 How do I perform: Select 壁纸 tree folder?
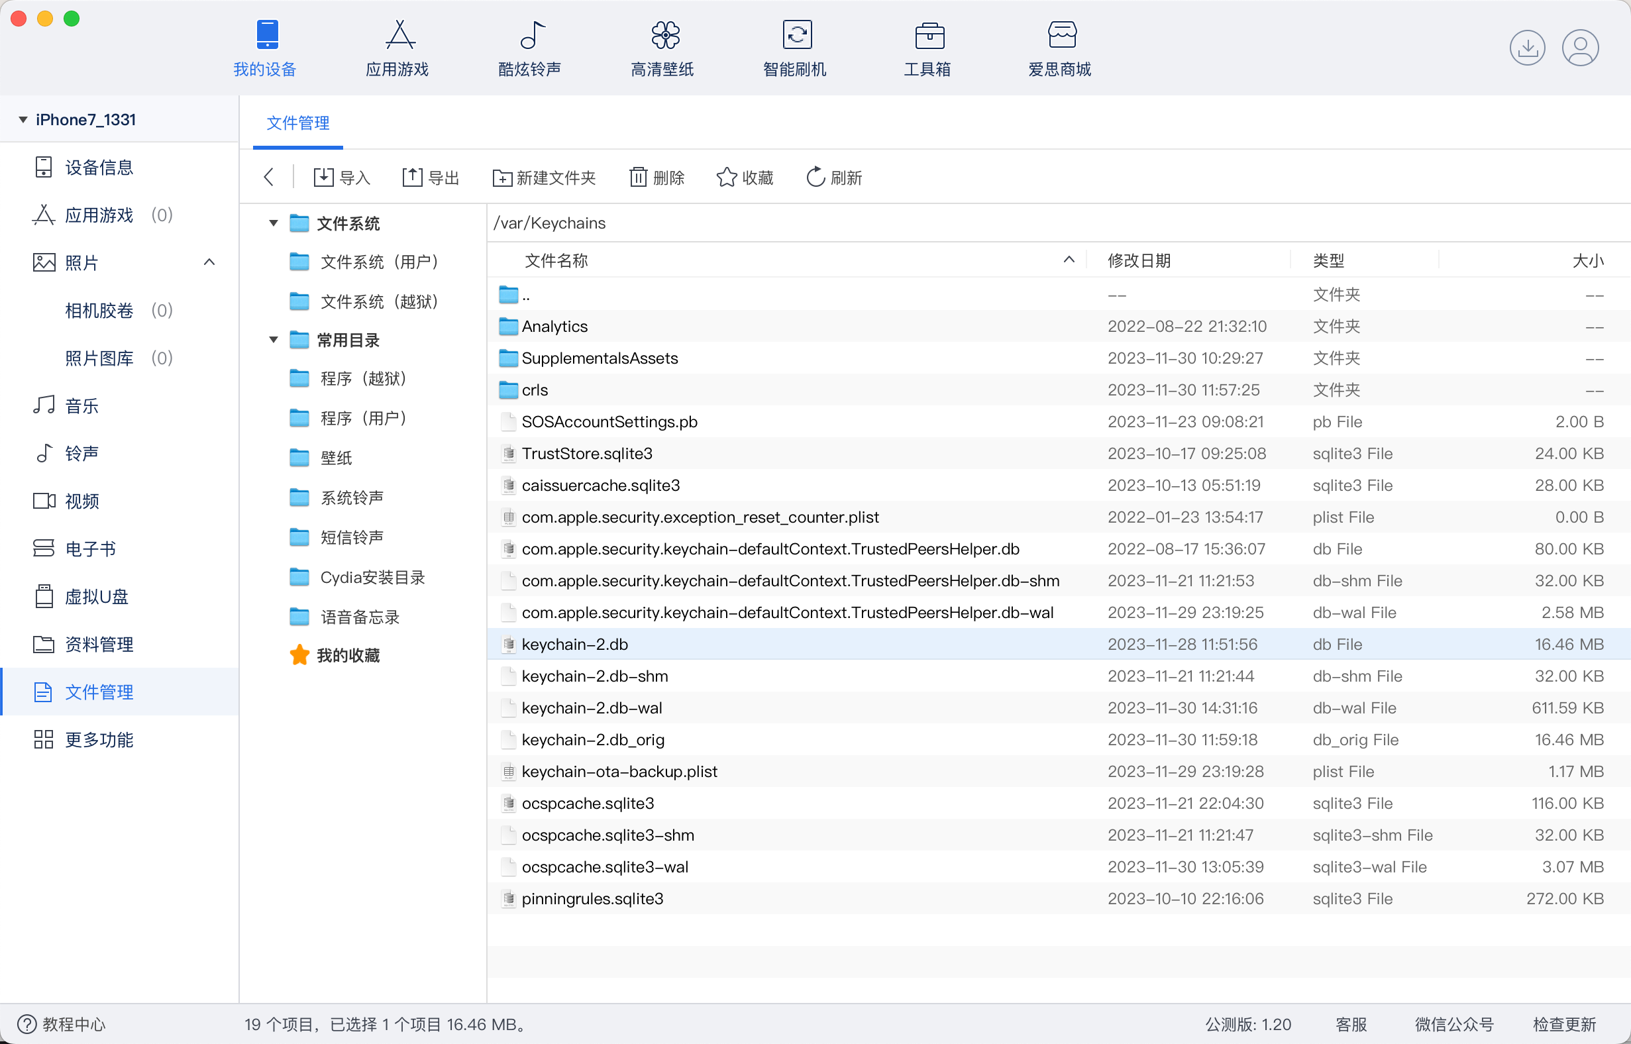coord(321,458)
